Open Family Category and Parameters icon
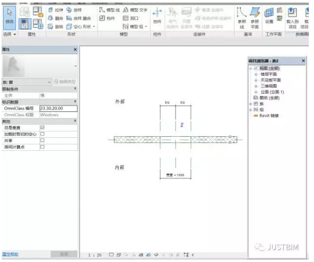The height and width of the screenshot is (262, 314). tap(38, 11)
